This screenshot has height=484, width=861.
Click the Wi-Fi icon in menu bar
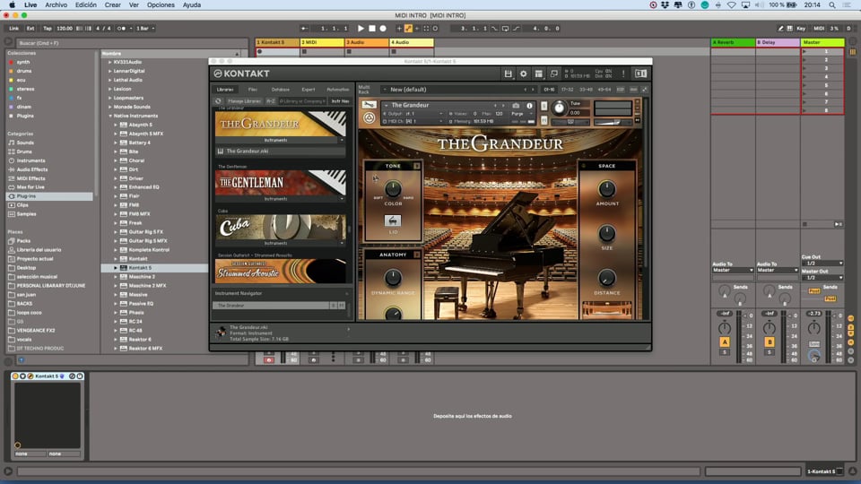pos(732,5)
